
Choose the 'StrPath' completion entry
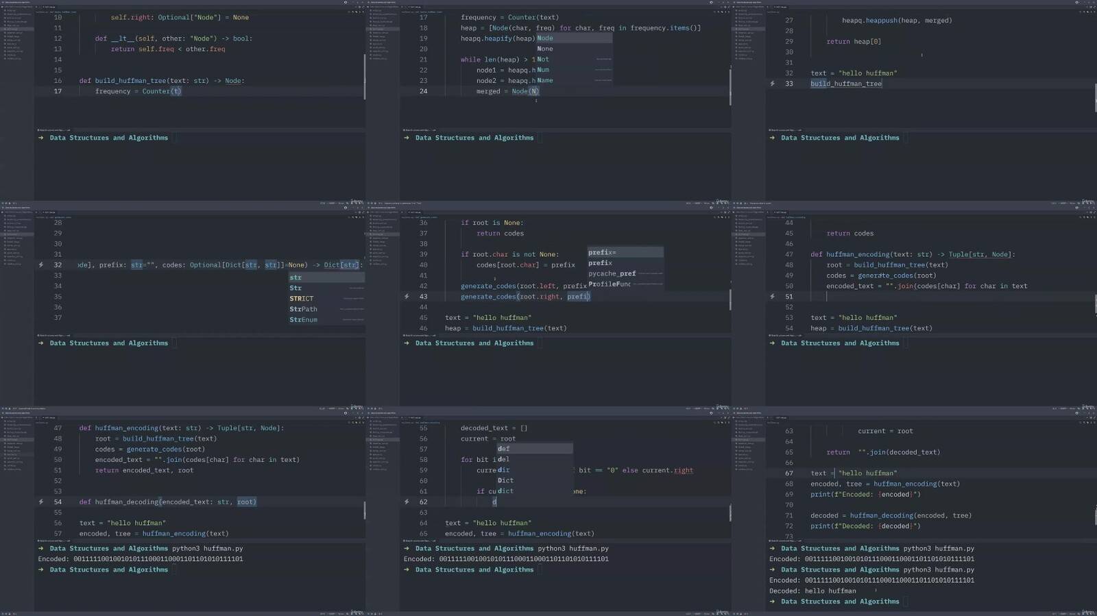coord(326,309)
